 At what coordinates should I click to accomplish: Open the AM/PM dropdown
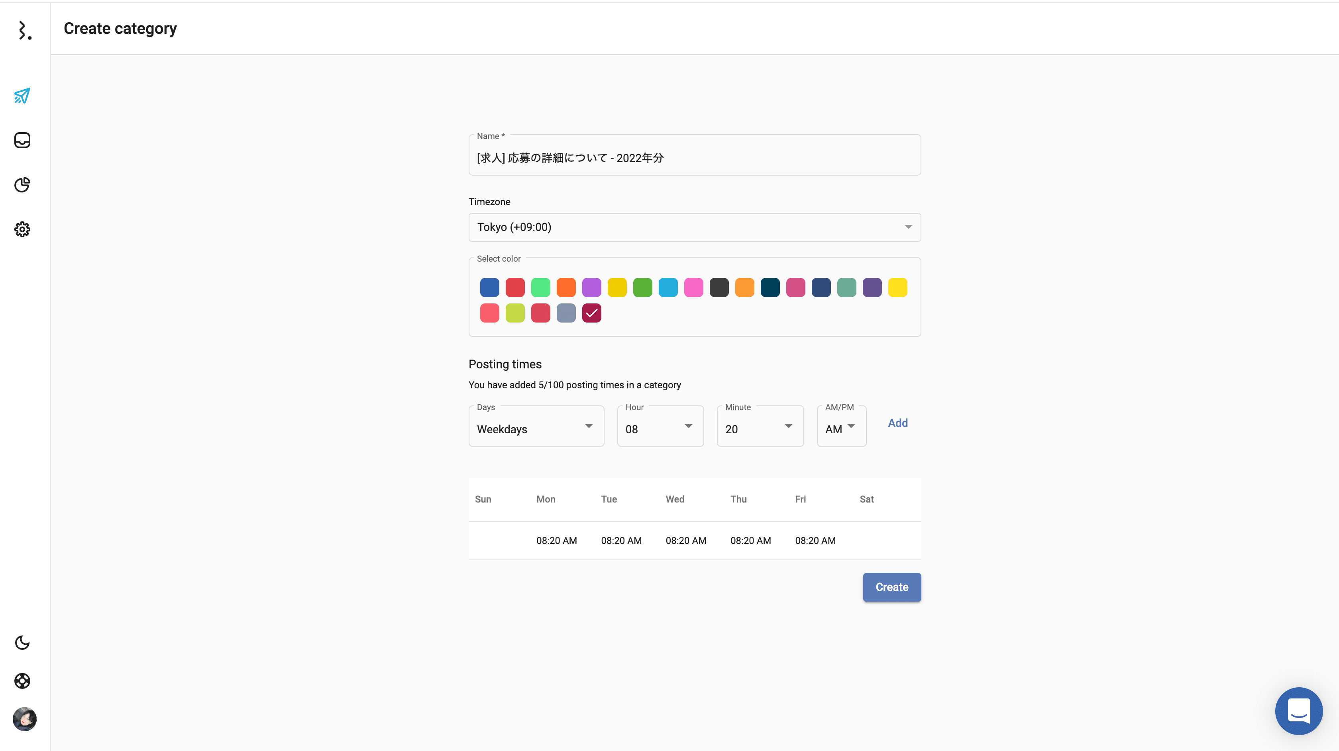(x=842, y=426)
